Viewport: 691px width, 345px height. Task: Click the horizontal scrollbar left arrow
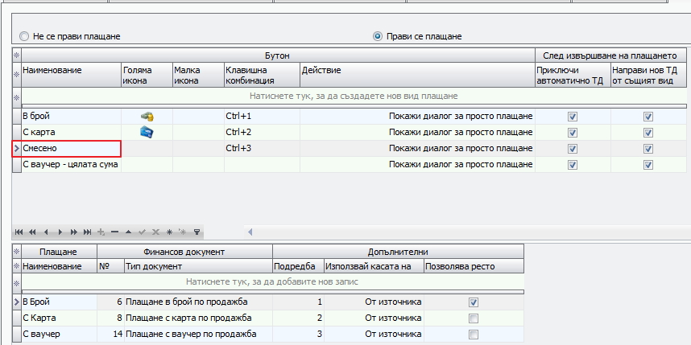click(250, 232)
